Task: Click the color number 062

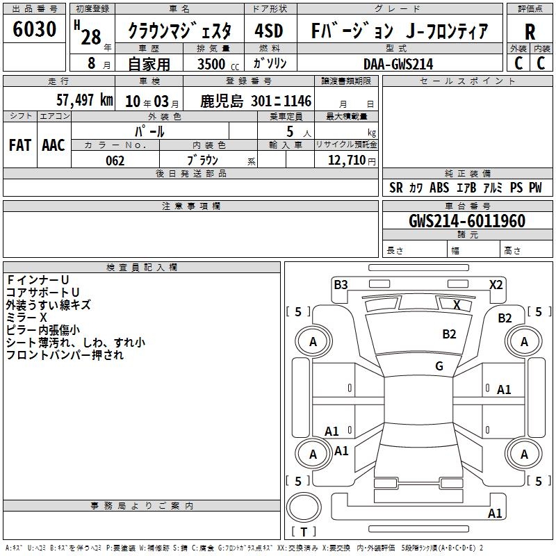Action: [115, 161]
